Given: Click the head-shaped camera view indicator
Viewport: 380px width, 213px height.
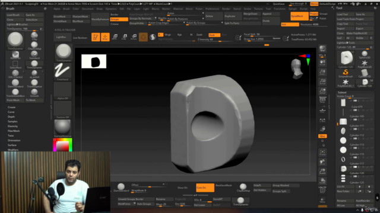Looking at the screenshot, I should (x=297, y=69).
